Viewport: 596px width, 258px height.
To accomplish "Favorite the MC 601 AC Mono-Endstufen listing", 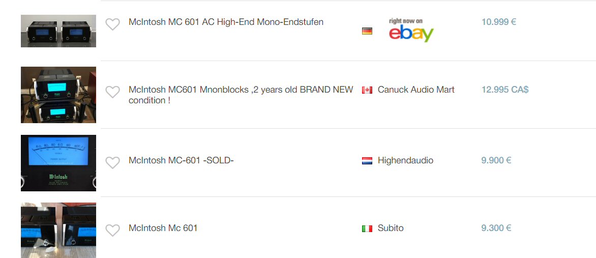I will point(112,24).
